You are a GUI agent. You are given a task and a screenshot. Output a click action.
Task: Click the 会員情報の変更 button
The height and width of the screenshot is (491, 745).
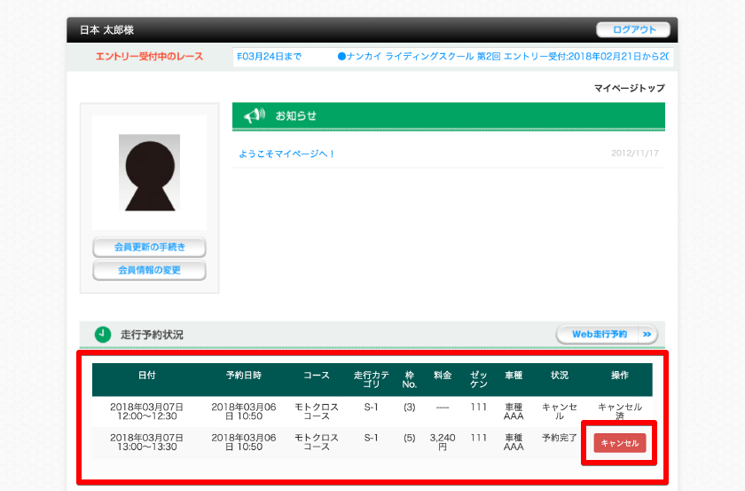[x=149, y=270]
